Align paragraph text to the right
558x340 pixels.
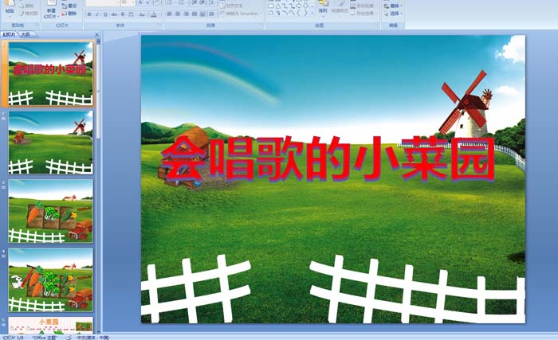(x=186, y=14)
